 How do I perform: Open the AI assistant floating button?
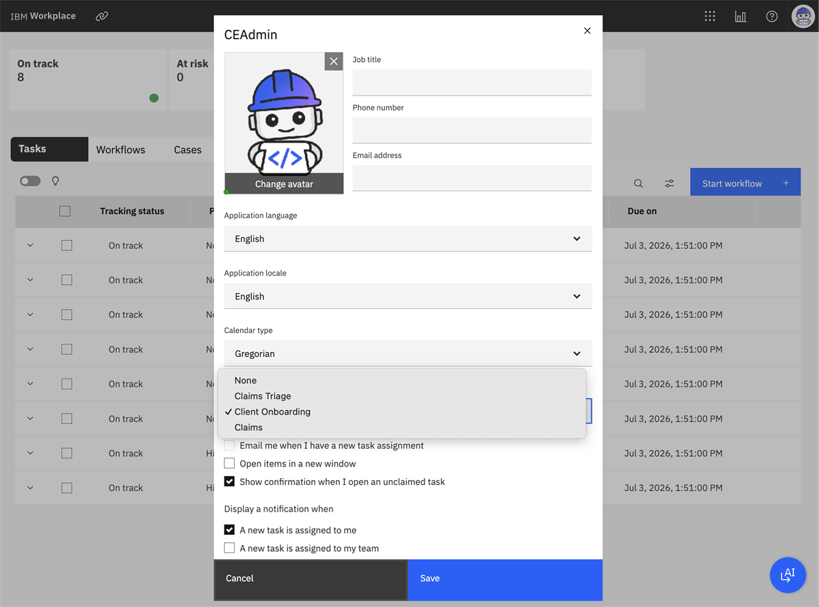pyautogui.click(x=788, y=575)
